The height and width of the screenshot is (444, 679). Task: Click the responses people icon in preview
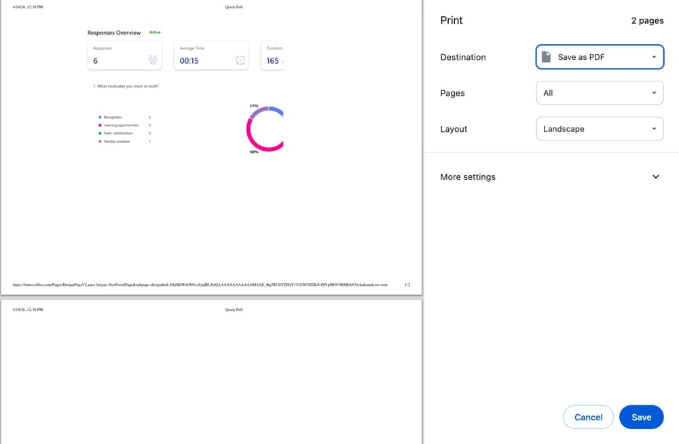[x=153, y=60]
